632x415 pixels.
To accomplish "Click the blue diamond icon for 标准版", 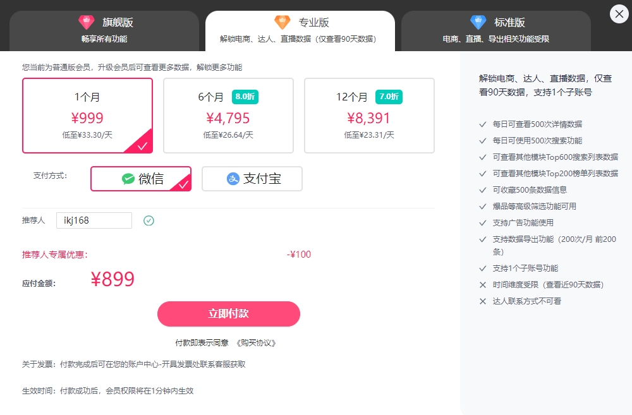I will [x=478, y=23].
